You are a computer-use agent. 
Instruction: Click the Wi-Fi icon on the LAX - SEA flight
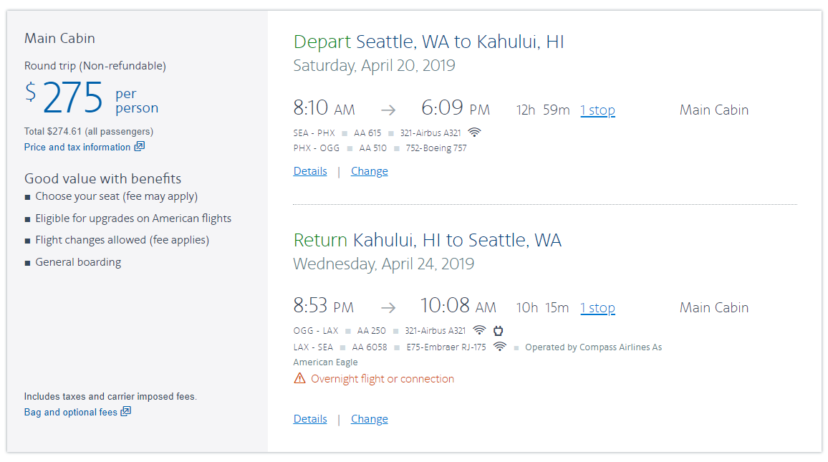point(499,347)
